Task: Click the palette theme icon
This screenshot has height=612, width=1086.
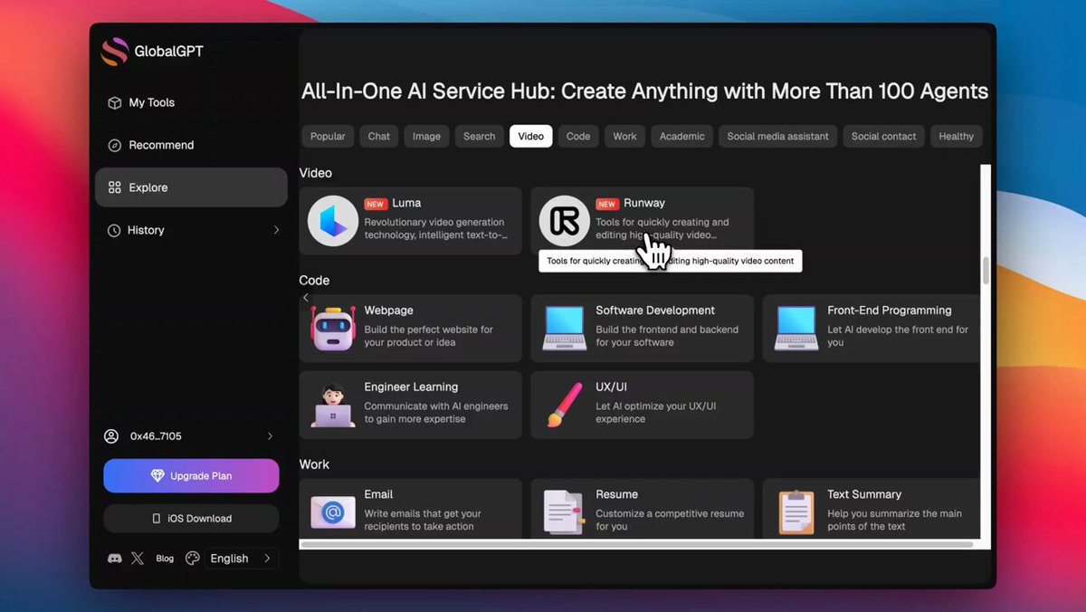Action: coord(192,559)
